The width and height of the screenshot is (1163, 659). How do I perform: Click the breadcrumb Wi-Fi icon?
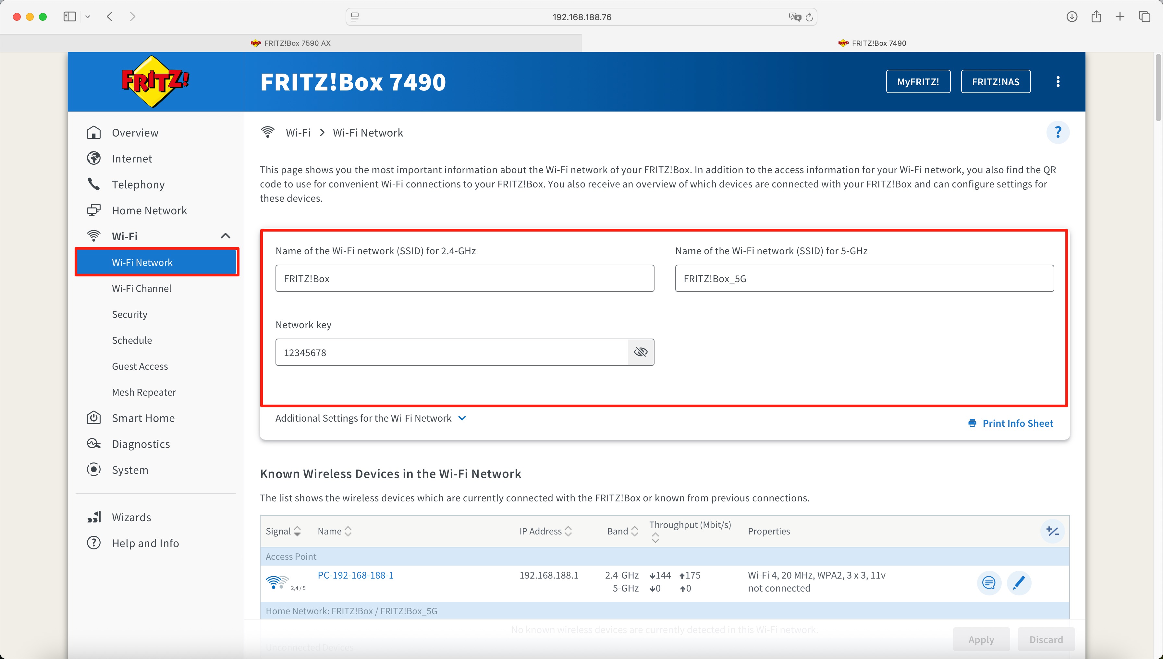(268, 132)
